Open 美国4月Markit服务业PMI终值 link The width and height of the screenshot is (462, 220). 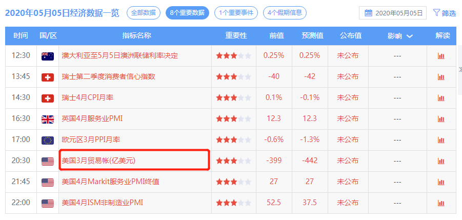coord(110,182)
